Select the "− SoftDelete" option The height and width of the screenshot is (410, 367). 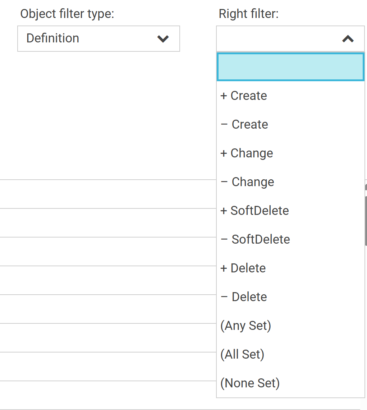(x=255, y=240)
